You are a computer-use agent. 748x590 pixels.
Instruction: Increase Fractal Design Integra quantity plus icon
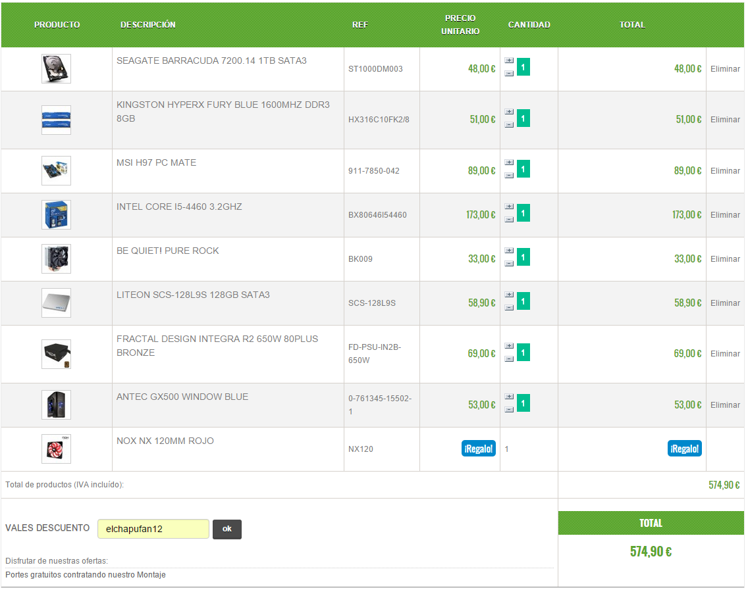point(509,346)
